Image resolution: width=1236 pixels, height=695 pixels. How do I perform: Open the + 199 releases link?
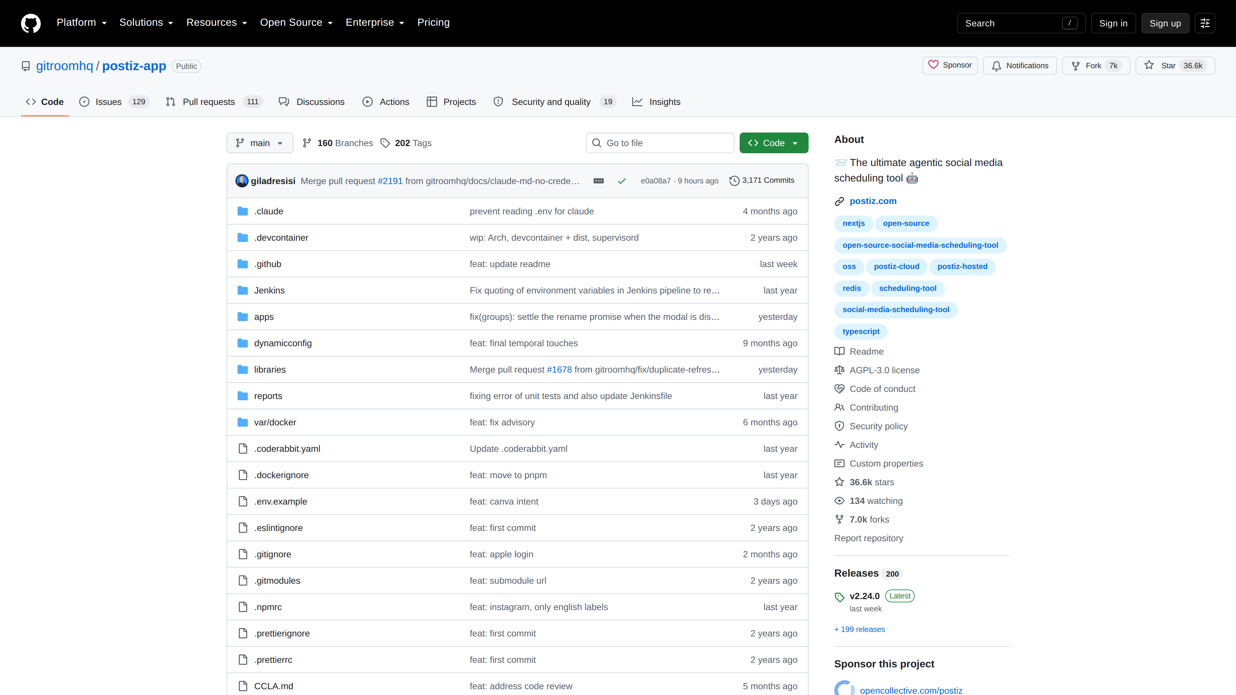click(x=859, y=629)
